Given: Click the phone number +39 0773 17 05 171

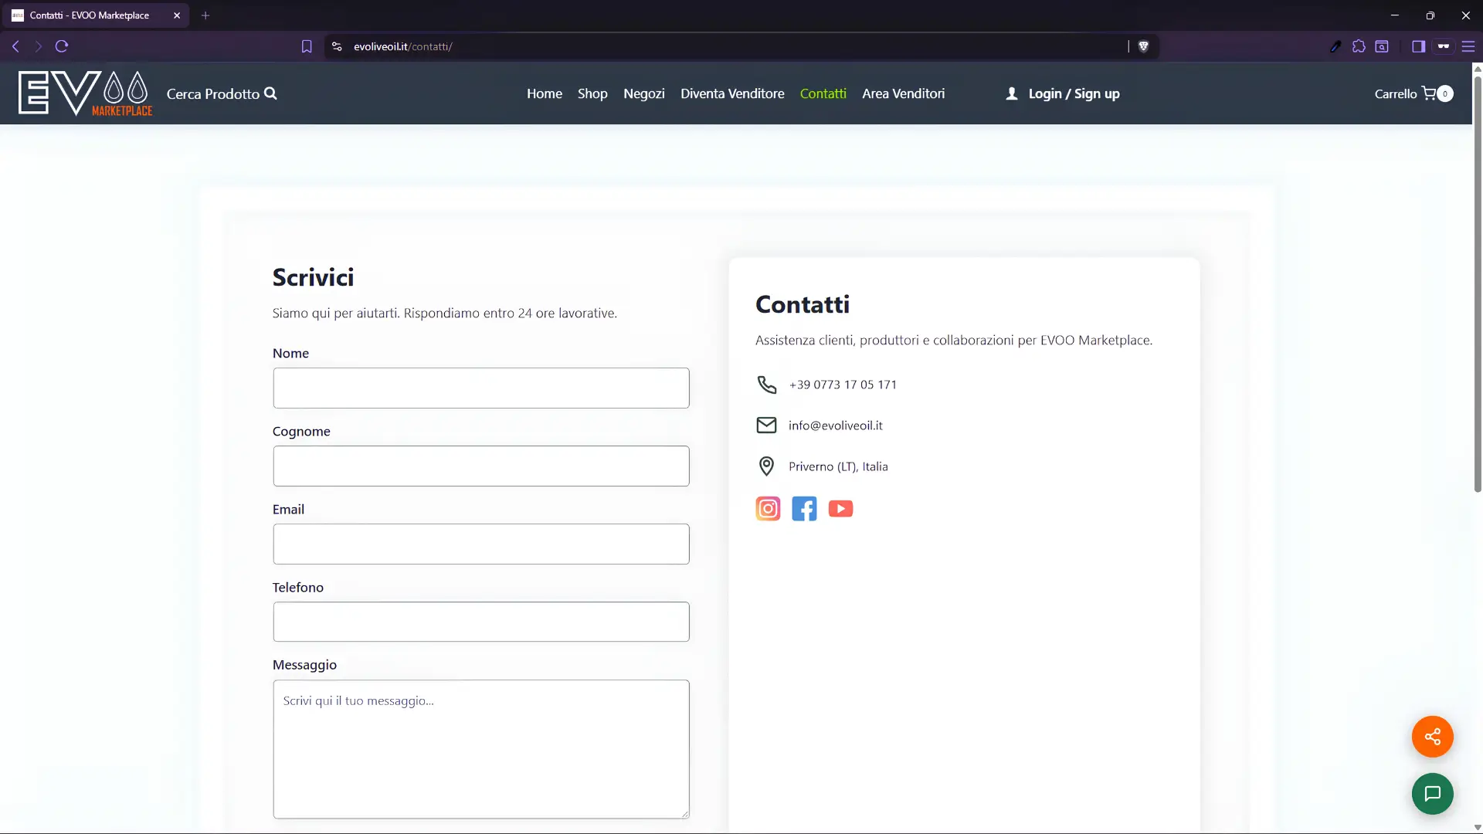Looking at the screenshot, I should [x=843, y=385].
